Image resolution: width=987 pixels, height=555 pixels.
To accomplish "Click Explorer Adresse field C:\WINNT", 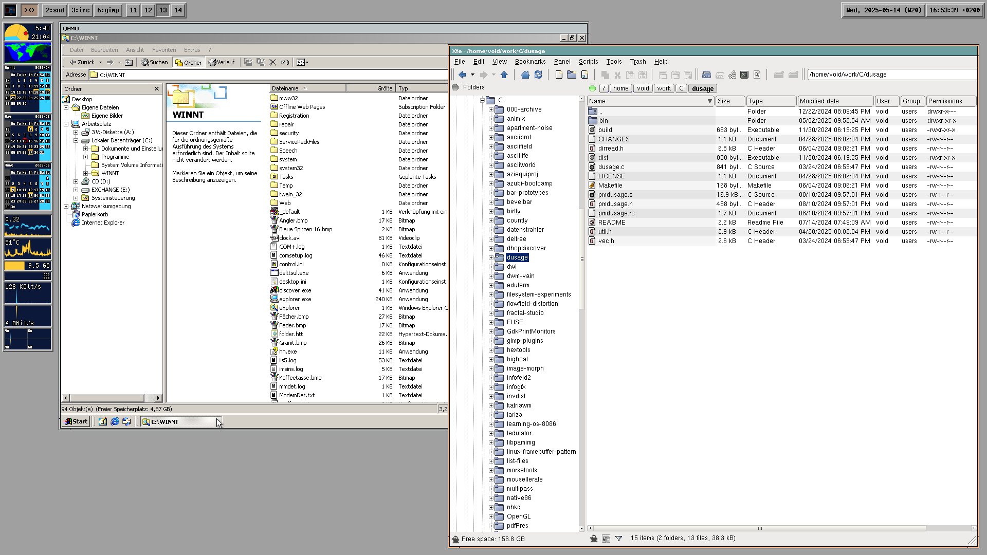I will click(269, 75).
